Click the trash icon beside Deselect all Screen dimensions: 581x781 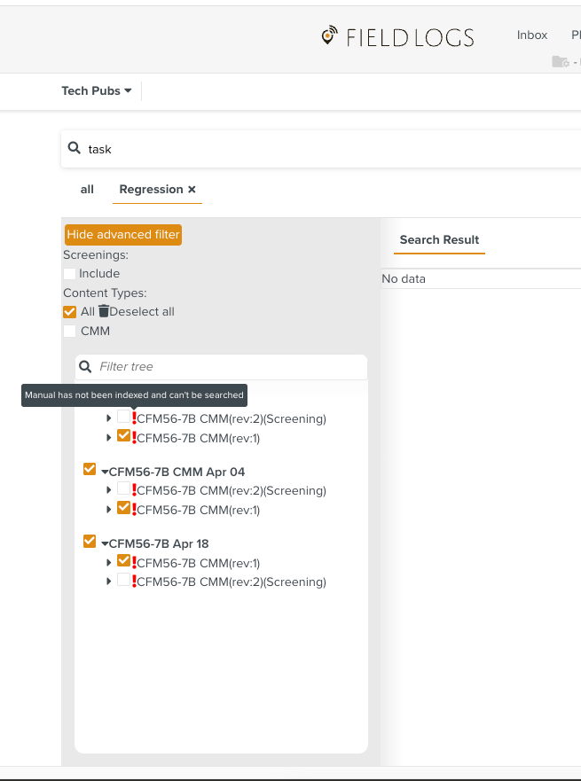click(104, 311)
